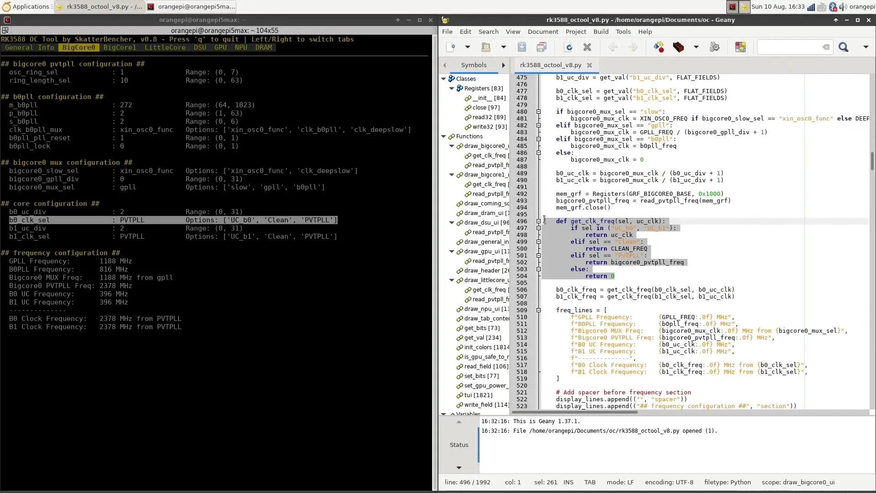Viewport: 876px width, 493px height.
Task: Click the open file toolbar icon
Action: click(x=486, y=47)
